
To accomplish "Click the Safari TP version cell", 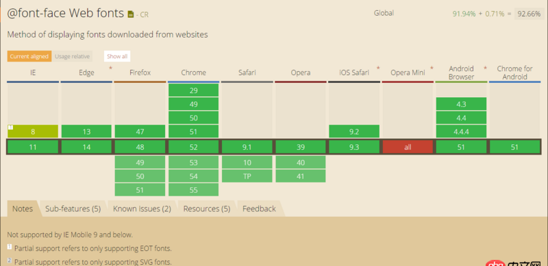I will (247, 176).
